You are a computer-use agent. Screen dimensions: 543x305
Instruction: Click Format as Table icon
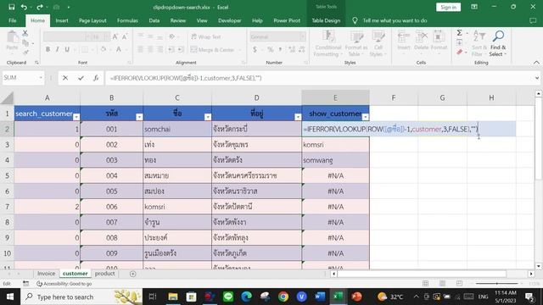(x=355, y=43)
